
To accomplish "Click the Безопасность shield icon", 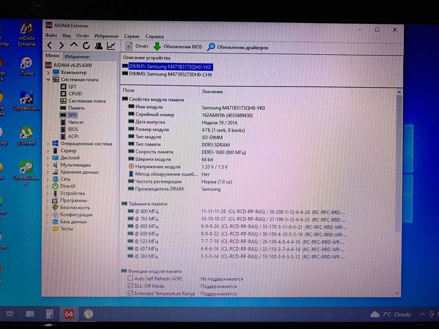I will (55, 207).
